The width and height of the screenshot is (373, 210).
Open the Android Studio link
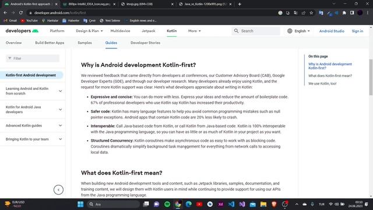[x=332, y=31]
